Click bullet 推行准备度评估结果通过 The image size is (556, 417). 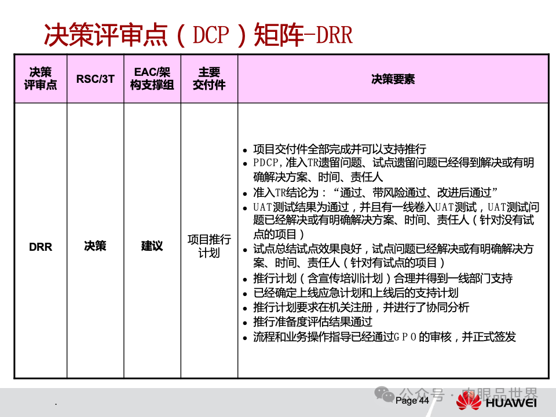click(313, 321)
